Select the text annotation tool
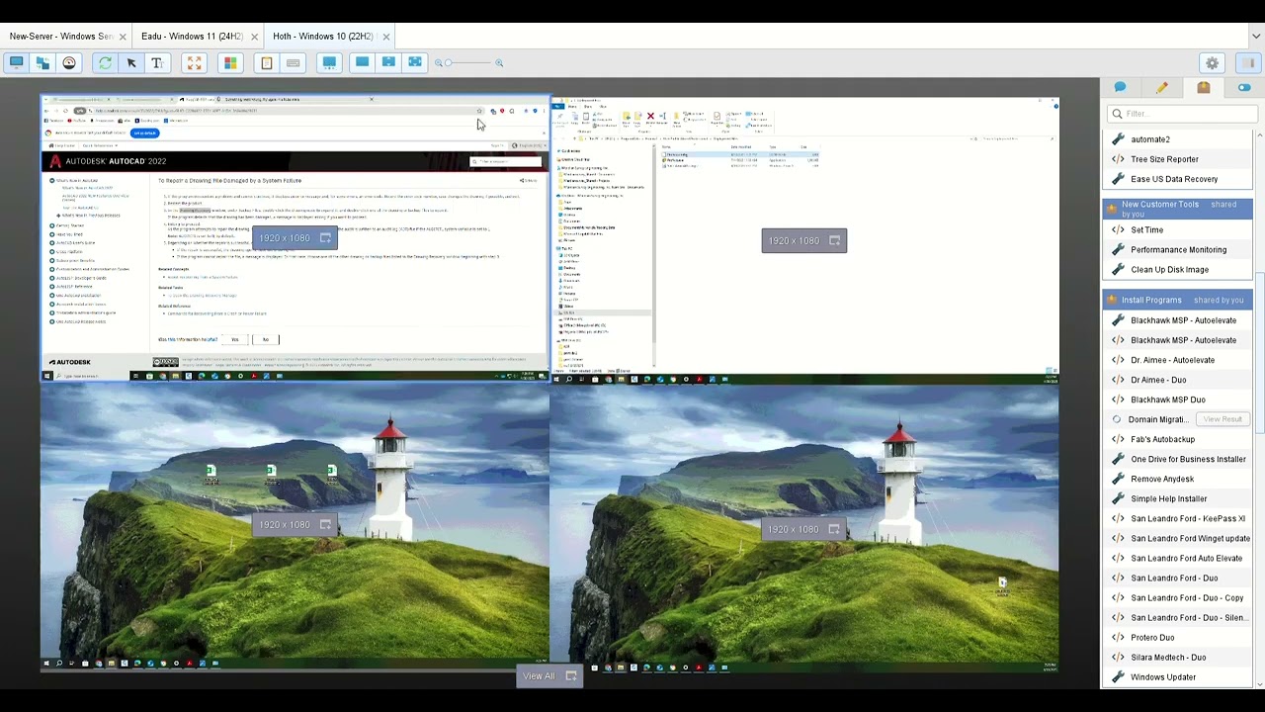This screenshot has width=1265, height=712. [157, 62]
